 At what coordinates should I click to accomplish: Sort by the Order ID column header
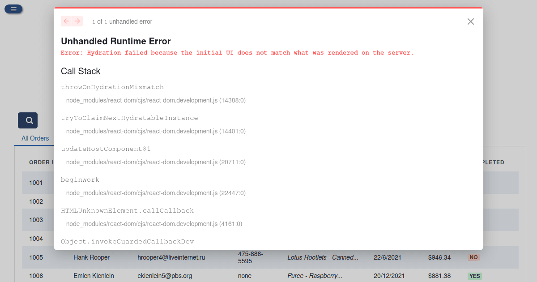41,162
